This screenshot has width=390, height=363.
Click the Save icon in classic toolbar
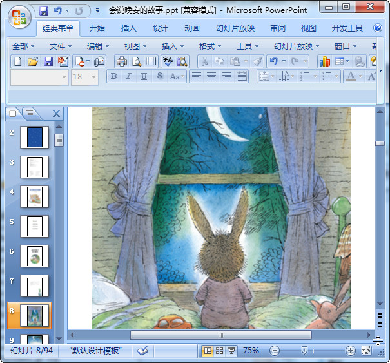pos(48,61)
